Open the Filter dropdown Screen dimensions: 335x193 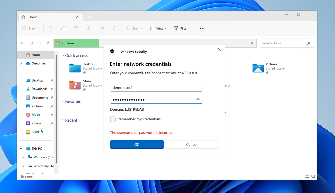(182, 28)
